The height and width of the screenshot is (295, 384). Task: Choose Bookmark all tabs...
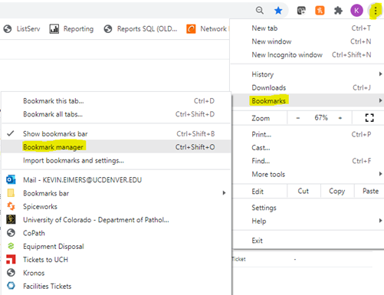click(117, 114)
